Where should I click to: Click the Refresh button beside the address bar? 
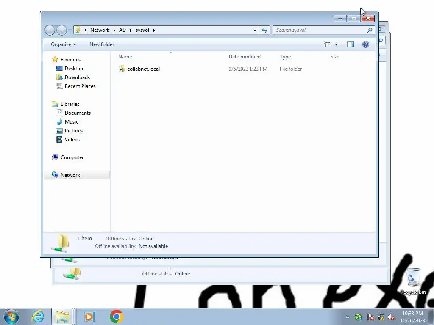pos(264,30)
